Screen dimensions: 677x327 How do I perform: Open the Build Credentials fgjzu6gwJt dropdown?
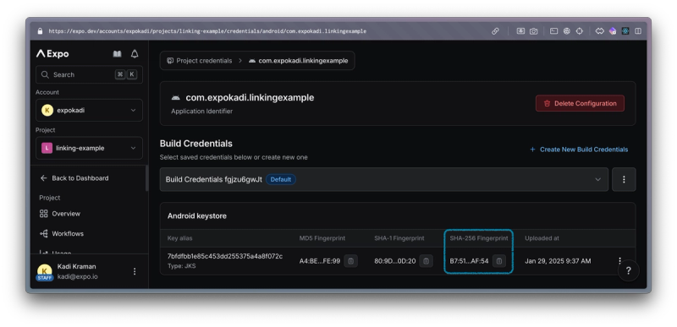coord(384,179)
